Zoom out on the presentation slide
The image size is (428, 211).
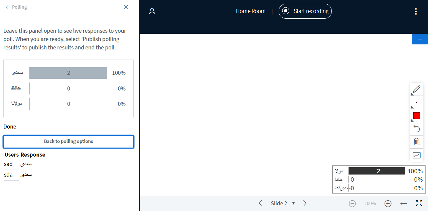coord(352,203)
